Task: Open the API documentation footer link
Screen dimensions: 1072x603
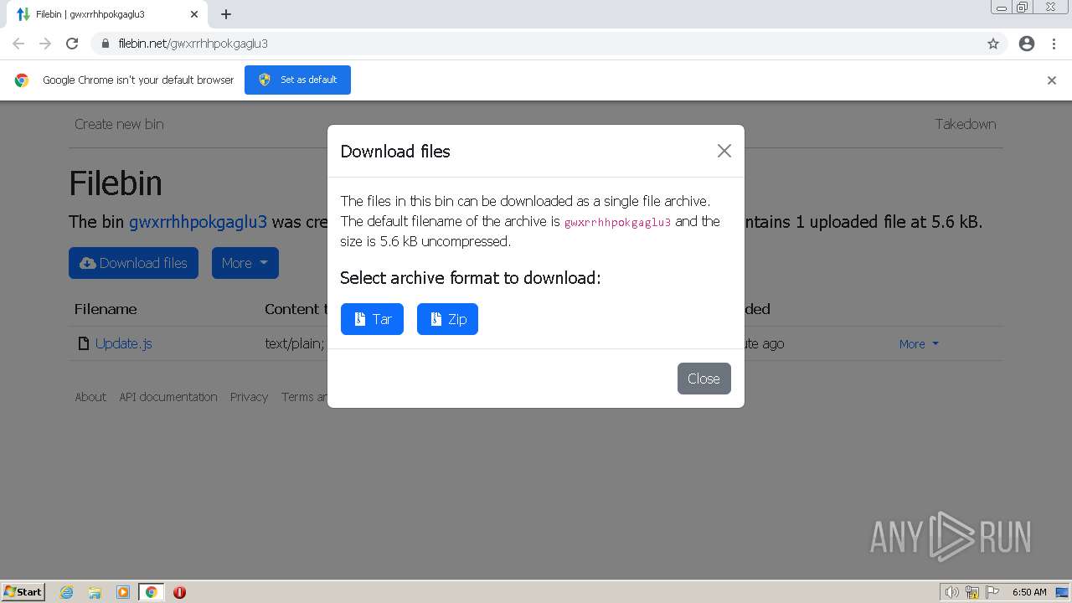Action: (x=168, y=397)
